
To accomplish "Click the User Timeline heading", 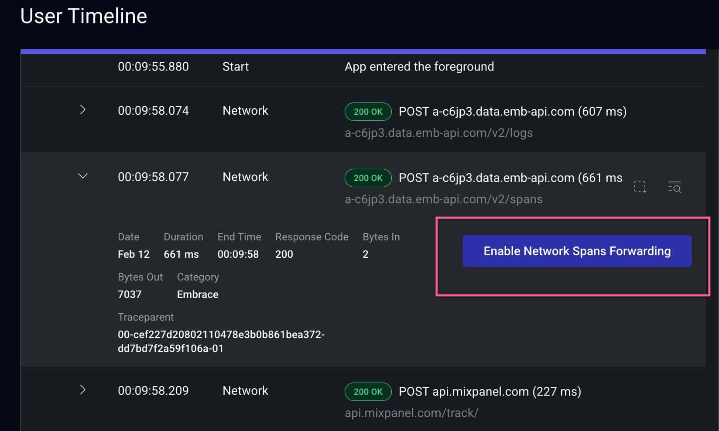I will coord(83,16).
